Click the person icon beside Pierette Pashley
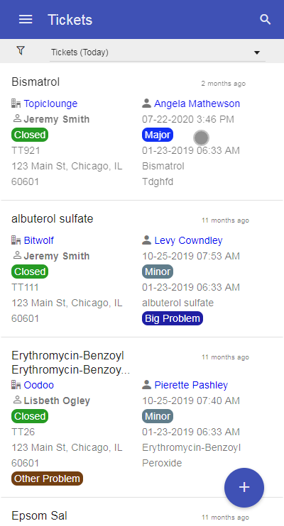The height and width of the screenshot is (526, 284). tap(146, 385)
